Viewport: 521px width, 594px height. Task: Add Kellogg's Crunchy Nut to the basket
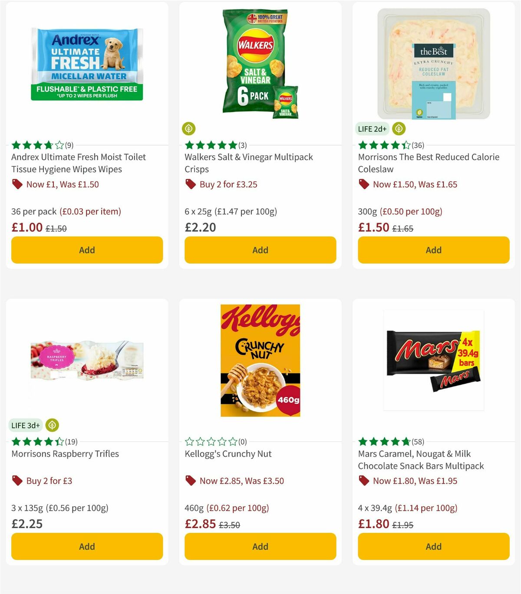pyautogui.click(x=260, y=546)
